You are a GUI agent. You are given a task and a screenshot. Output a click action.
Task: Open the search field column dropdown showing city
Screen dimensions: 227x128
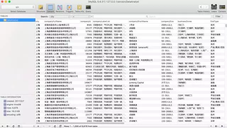click(x=60, y=17)
